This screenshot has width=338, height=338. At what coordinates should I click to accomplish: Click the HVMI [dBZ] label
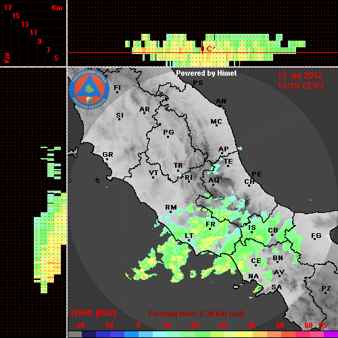point(93,313)
